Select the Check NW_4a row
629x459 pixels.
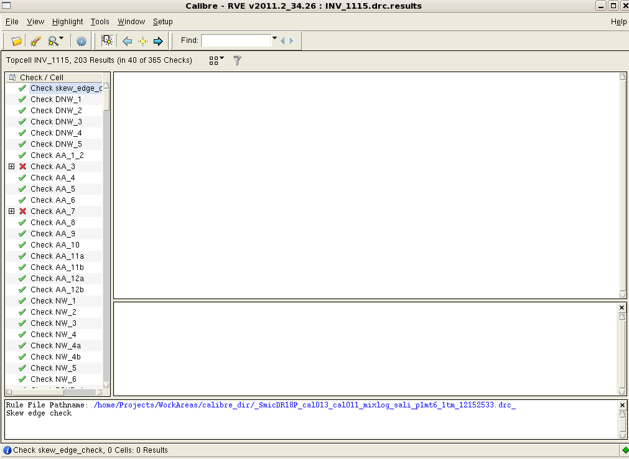(55, 346)
